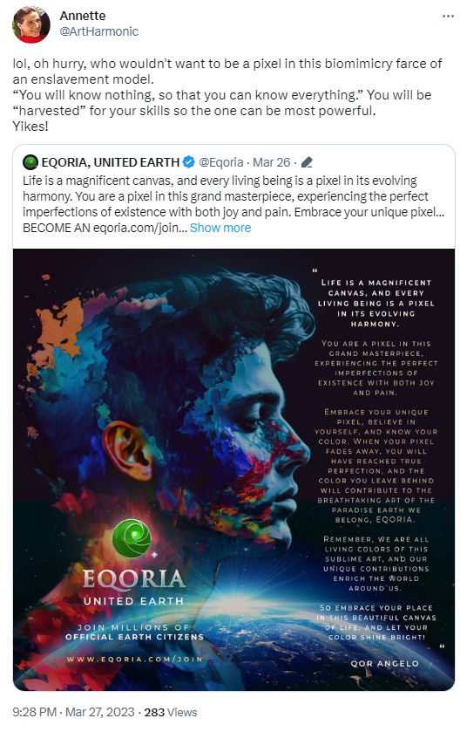Click the edited pencil icon after Mar 26
Screen dimensions: 467x732
click(307, 162)
